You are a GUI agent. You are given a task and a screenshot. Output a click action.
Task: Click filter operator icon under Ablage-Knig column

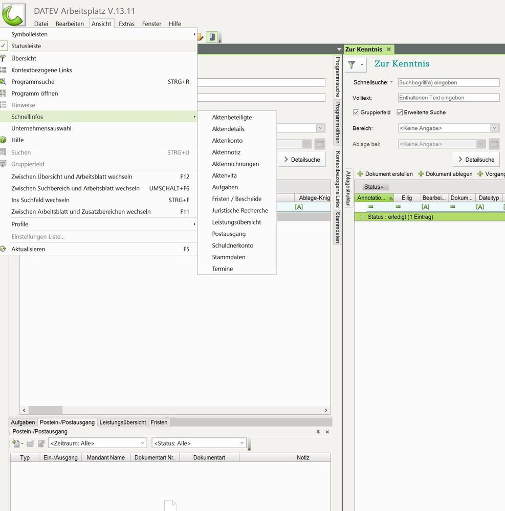(x=299, y=207)
